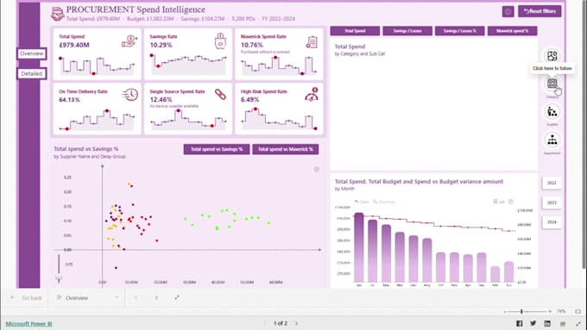The height and width of the screenshot is (330, 587).
Task: Click the Maverick Spend Rate clipboard icon
Action: (x=312, y=42)
